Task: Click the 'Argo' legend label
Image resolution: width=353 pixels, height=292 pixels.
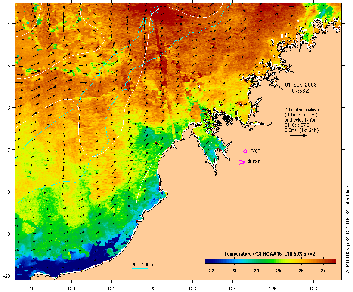Action: (x=255, y=150)
